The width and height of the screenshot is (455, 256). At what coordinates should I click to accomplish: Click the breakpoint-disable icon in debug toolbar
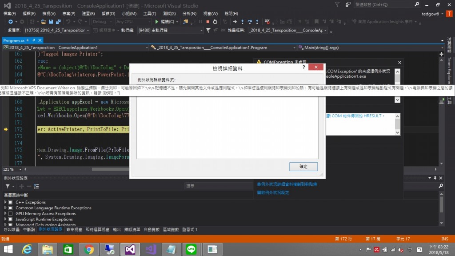click(267, 22)
